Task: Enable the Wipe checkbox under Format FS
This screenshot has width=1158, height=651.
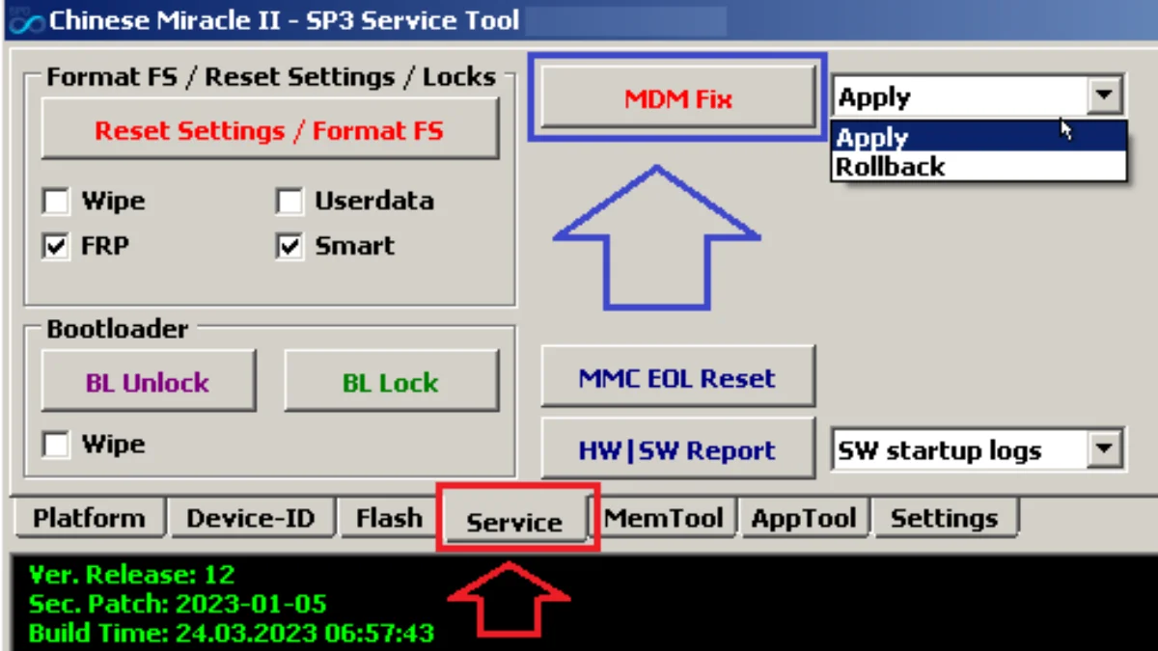Action: point(56,203)
